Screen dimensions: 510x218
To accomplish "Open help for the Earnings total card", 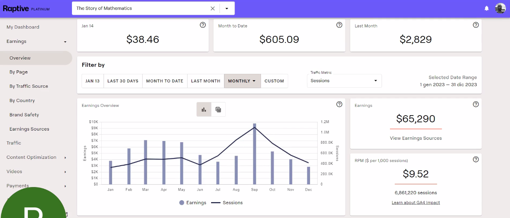I will 476,104.
